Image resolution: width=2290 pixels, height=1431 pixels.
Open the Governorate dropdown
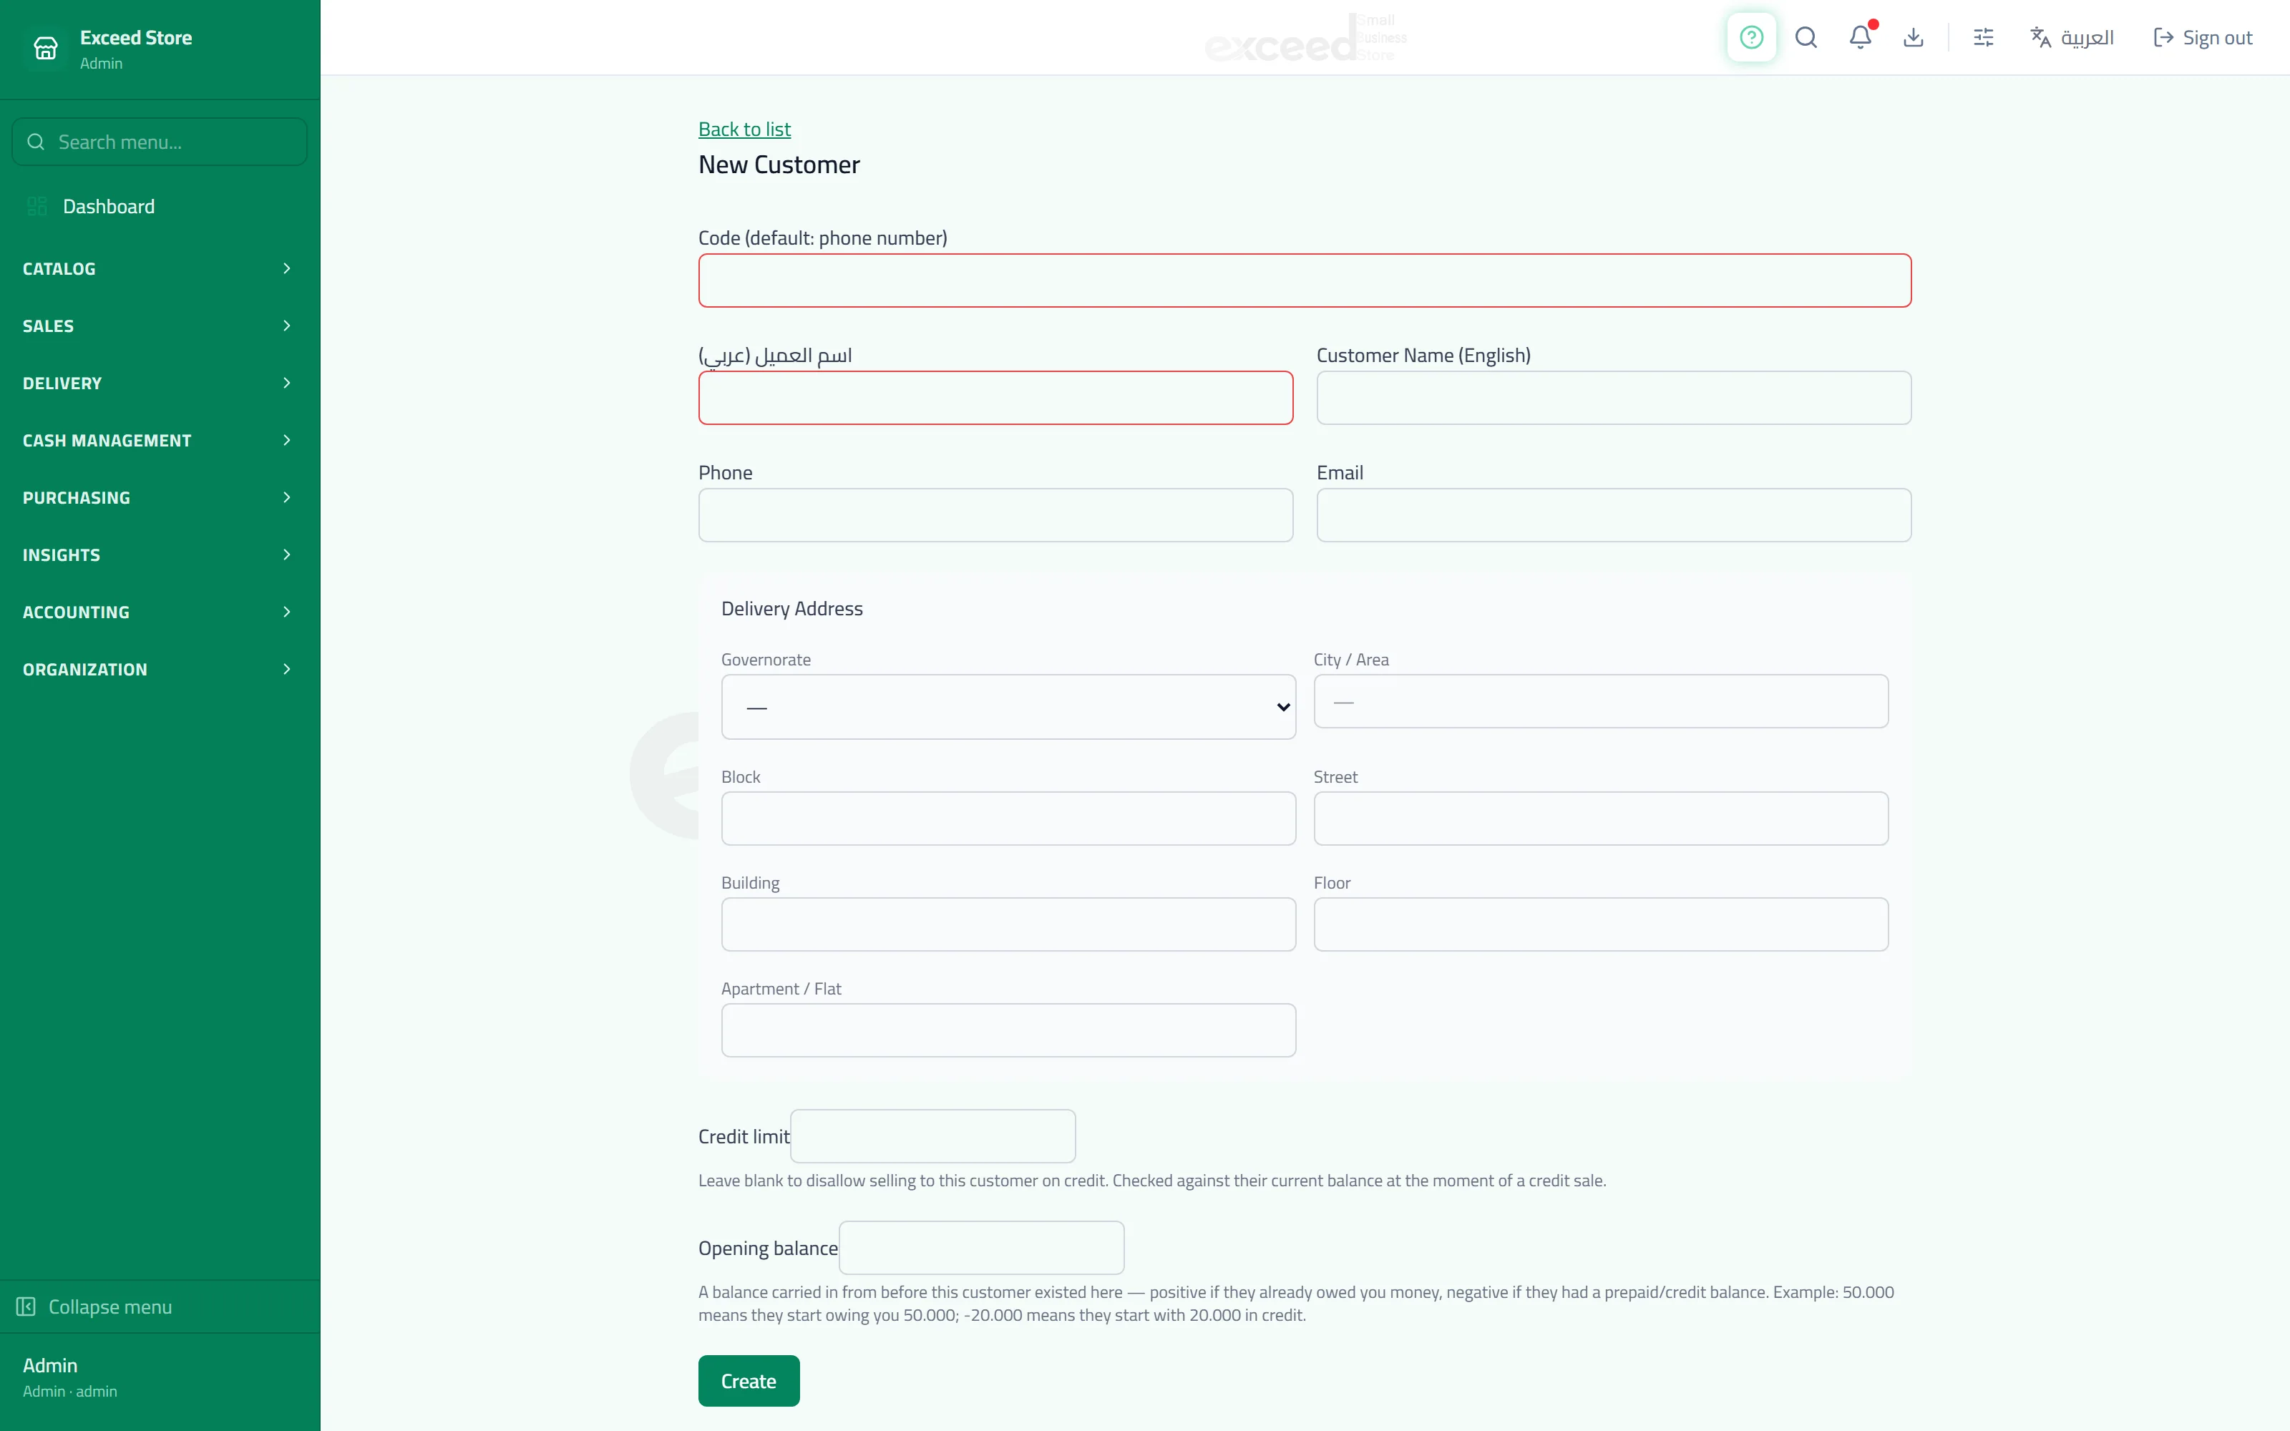click(x=1008, y=707)
